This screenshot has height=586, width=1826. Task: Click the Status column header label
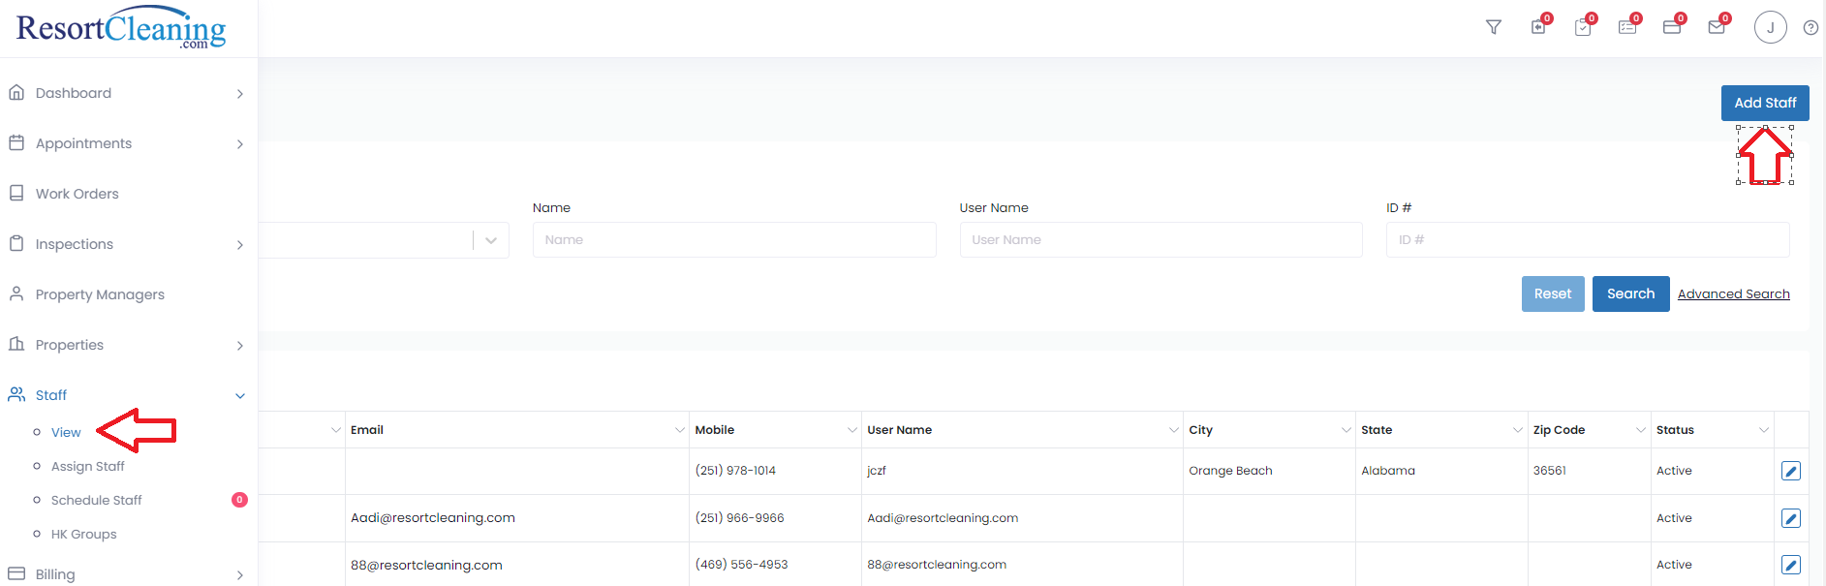click(x=1675, y=430)
